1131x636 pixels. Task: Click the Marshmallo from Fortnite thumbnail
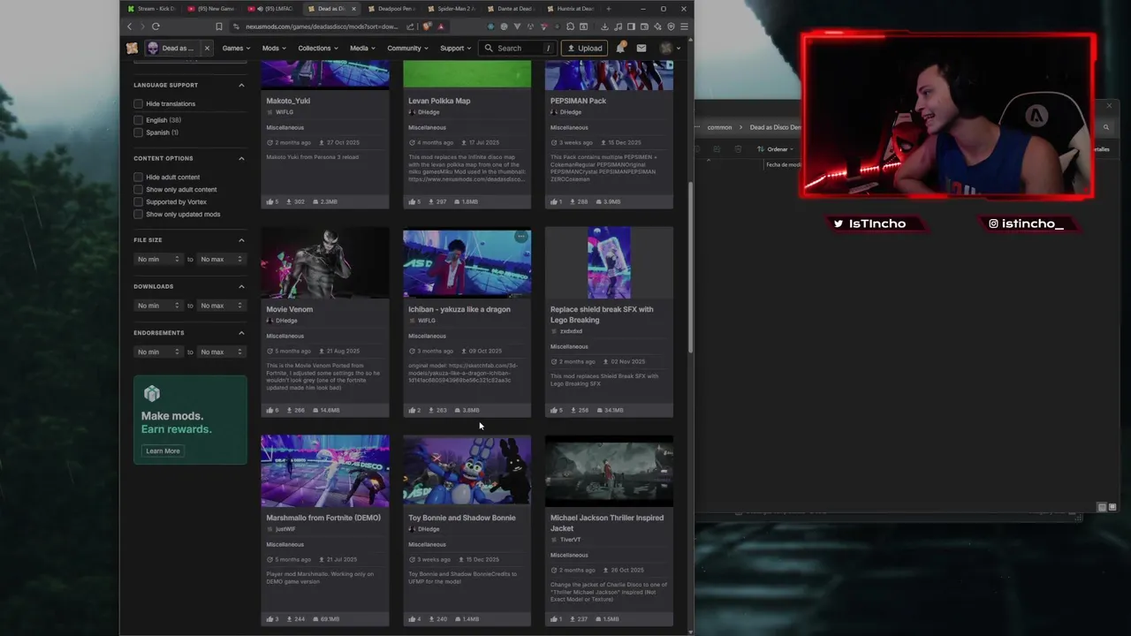click(325, 470)
